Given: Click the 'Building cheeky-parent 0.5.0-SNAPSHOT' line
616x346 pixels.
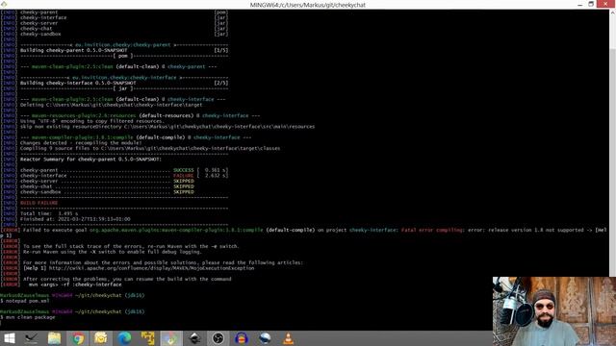Looking at the screenshot, I should tap(73, 50).
